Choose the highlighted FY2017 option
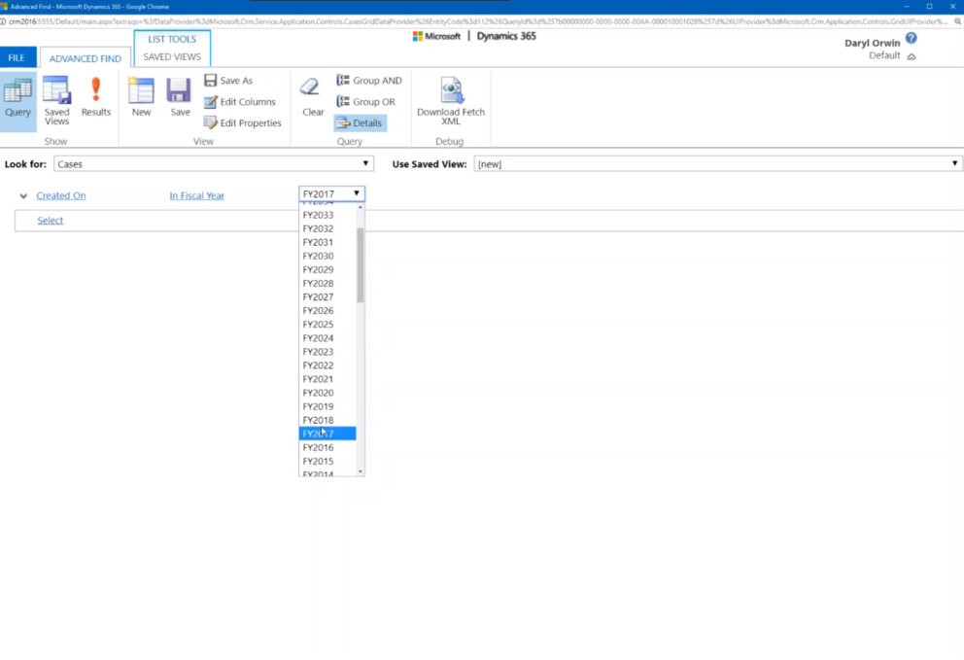Image resolution: width=964 pixels, height=660 pixels. tap(327, 434)
